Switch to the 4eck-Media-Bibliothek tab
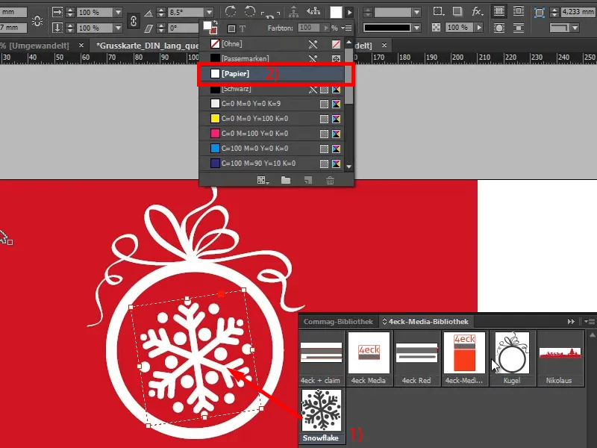The image size is (597, 448). point(425,322)
